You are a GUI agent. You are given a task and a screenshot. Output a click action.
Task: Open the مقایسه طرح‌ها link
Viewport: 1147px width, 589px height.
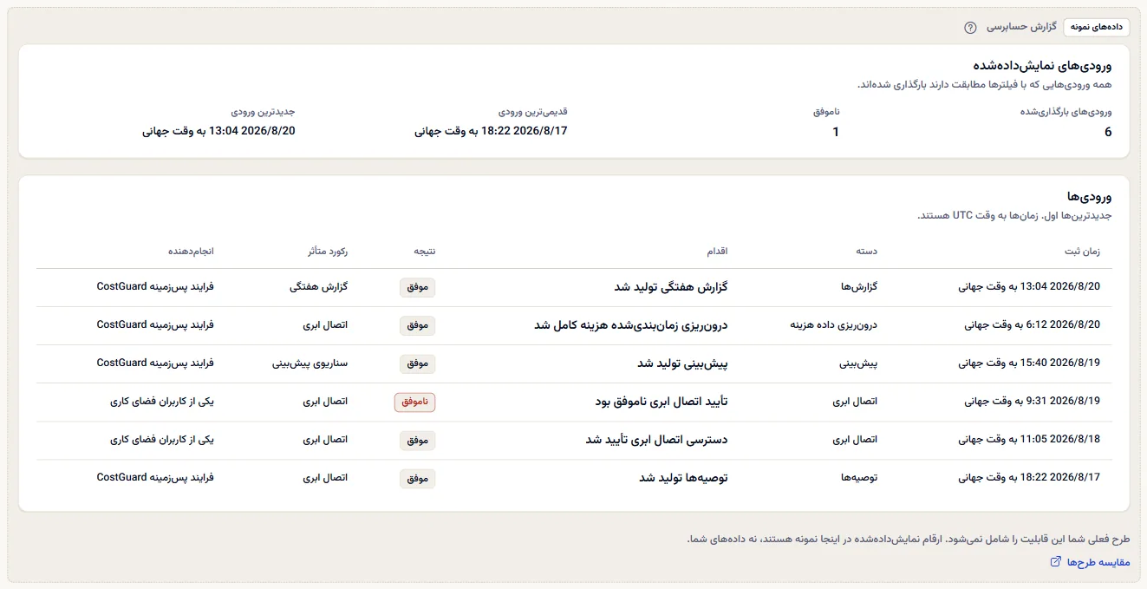click(1091, 562)
